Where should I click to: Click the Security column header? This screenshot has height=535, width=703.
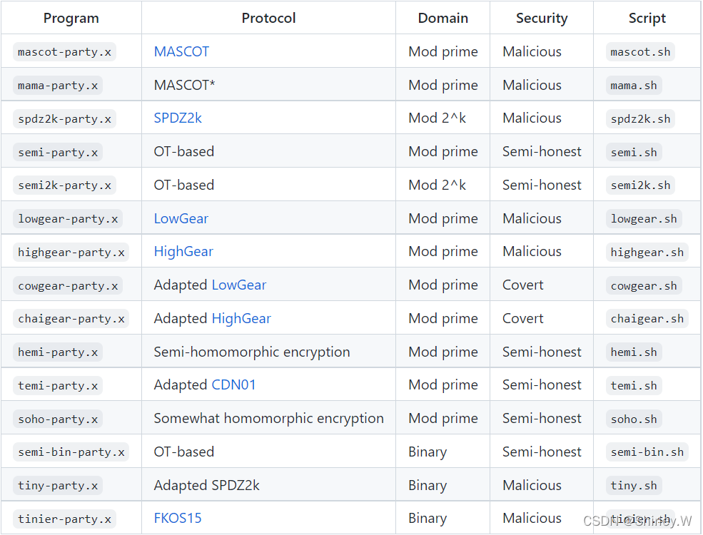coord(541,18)
